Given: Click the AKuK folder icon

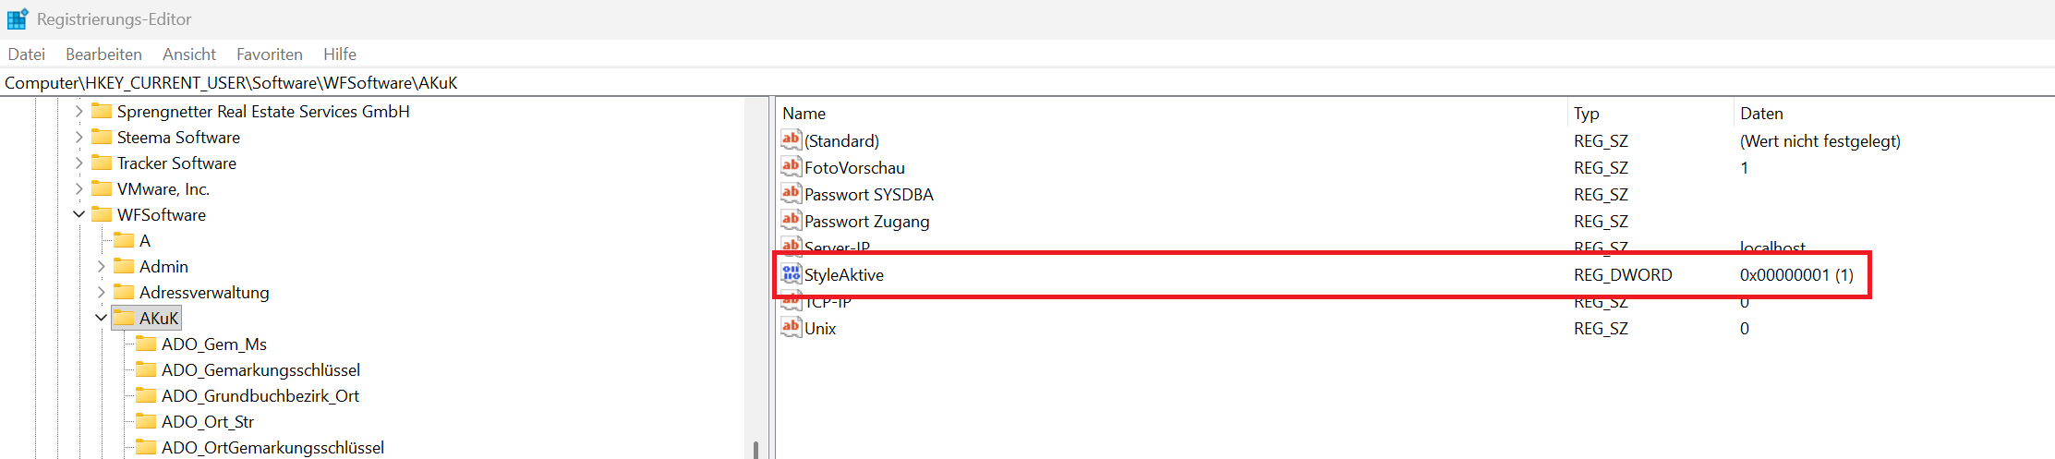Looking at the screenshot, I should [124, 318].
